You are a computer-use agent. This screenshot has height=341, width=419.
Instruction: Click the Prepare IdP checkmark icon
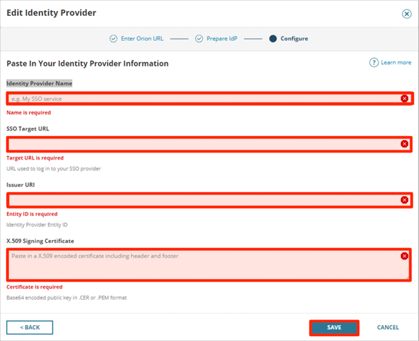click(x=199, y=39)
